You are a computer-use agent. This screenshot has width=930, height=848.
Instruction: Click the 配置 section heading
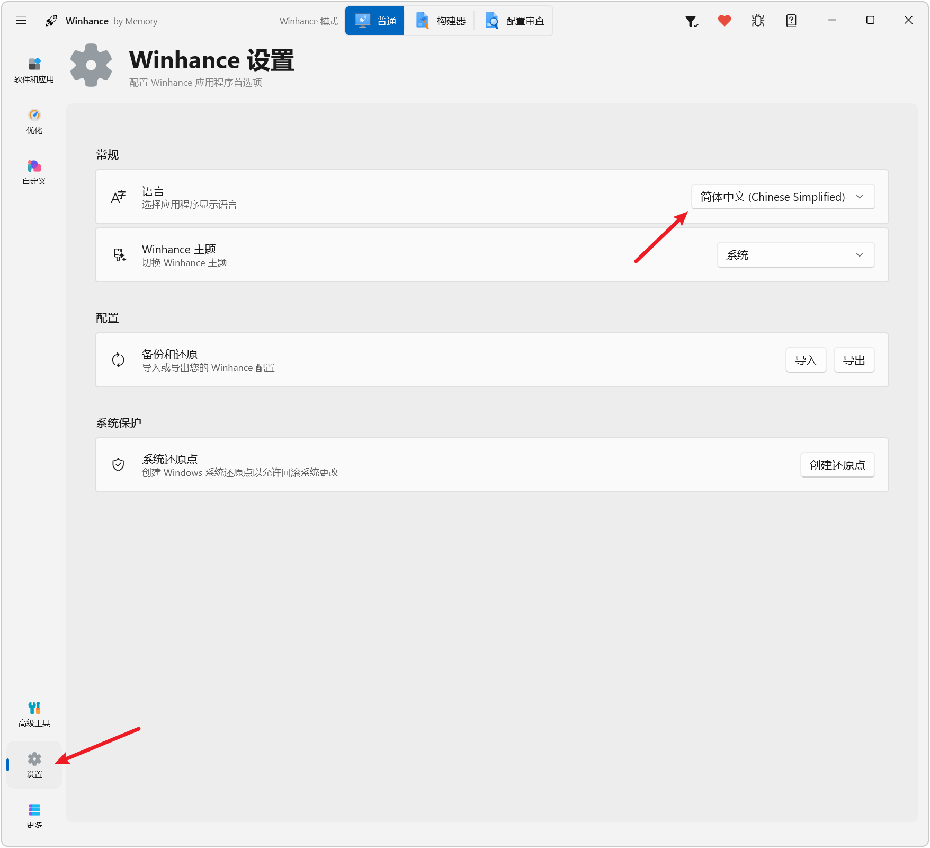click(x=108, y=318)
